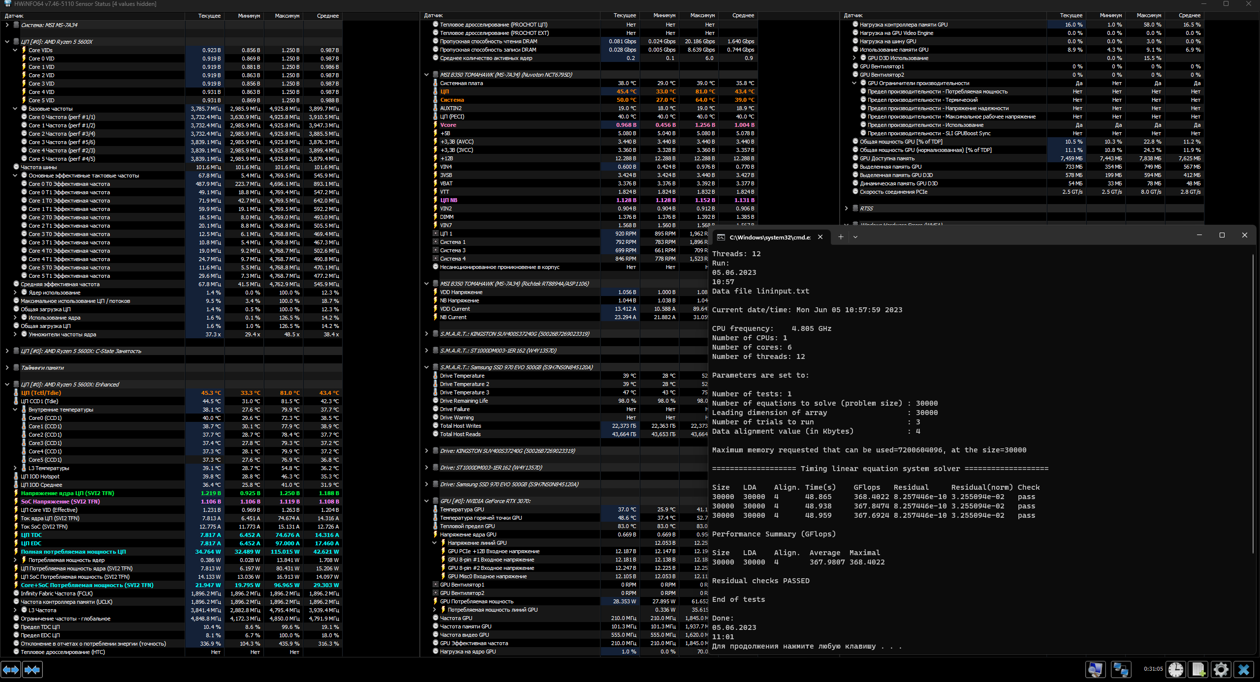Click the expand columns arrows icon

(x=11, y=670)
